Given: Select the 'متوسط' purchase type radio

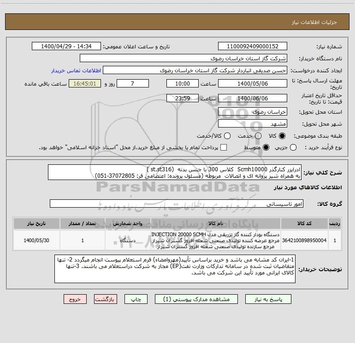Looking at the screenshot, I should pyautogui.click(x=266, y=147).
